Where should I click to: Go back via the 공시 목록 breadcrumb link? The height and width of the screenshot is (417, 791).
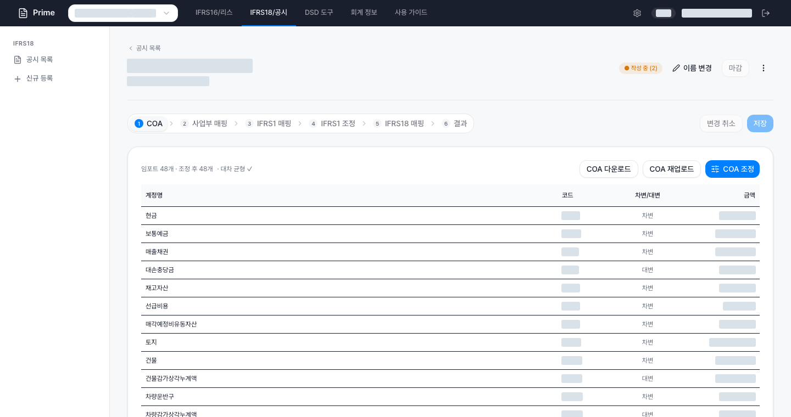pyautogui.click(x=144, y=48)
